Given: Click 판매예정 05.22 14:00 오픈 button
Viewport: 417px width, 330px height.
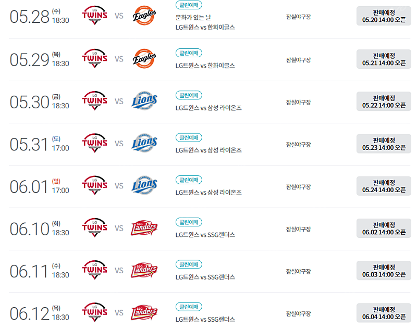Looking at the screenshot, I should [x=384, y=101].
